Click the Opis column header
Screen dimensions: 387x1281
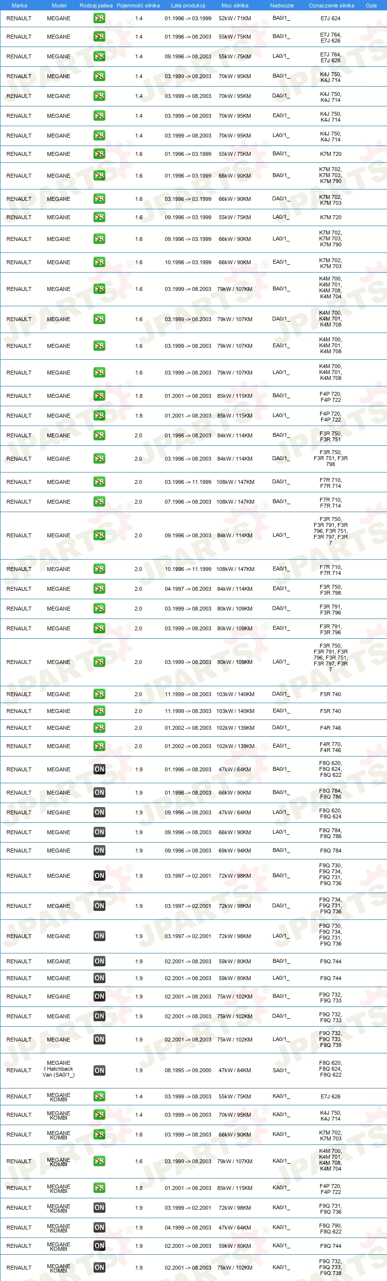371,5
